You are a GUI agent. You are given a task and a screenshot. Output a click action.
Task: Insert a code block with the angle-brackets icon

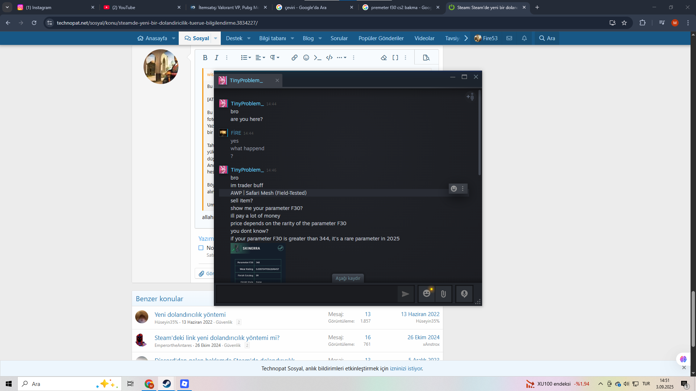(329, 58)
